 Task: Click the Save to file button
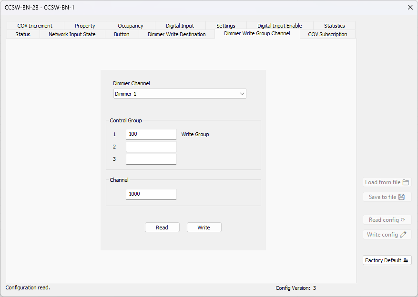tap(387, 197)
